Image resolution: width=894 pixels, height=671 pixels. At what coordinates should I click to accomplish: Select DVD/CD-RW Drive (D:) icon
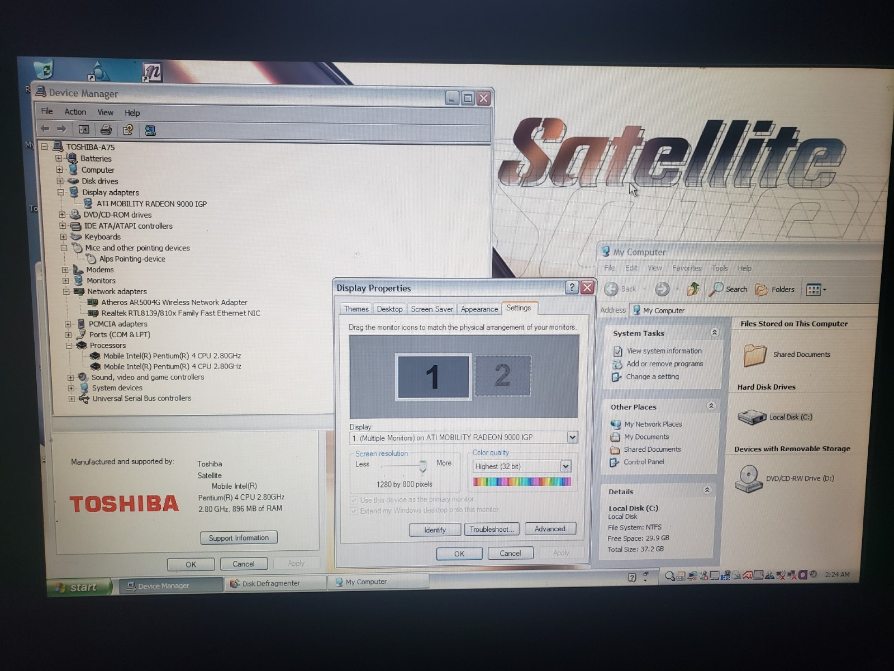click(x=749, y=479)
